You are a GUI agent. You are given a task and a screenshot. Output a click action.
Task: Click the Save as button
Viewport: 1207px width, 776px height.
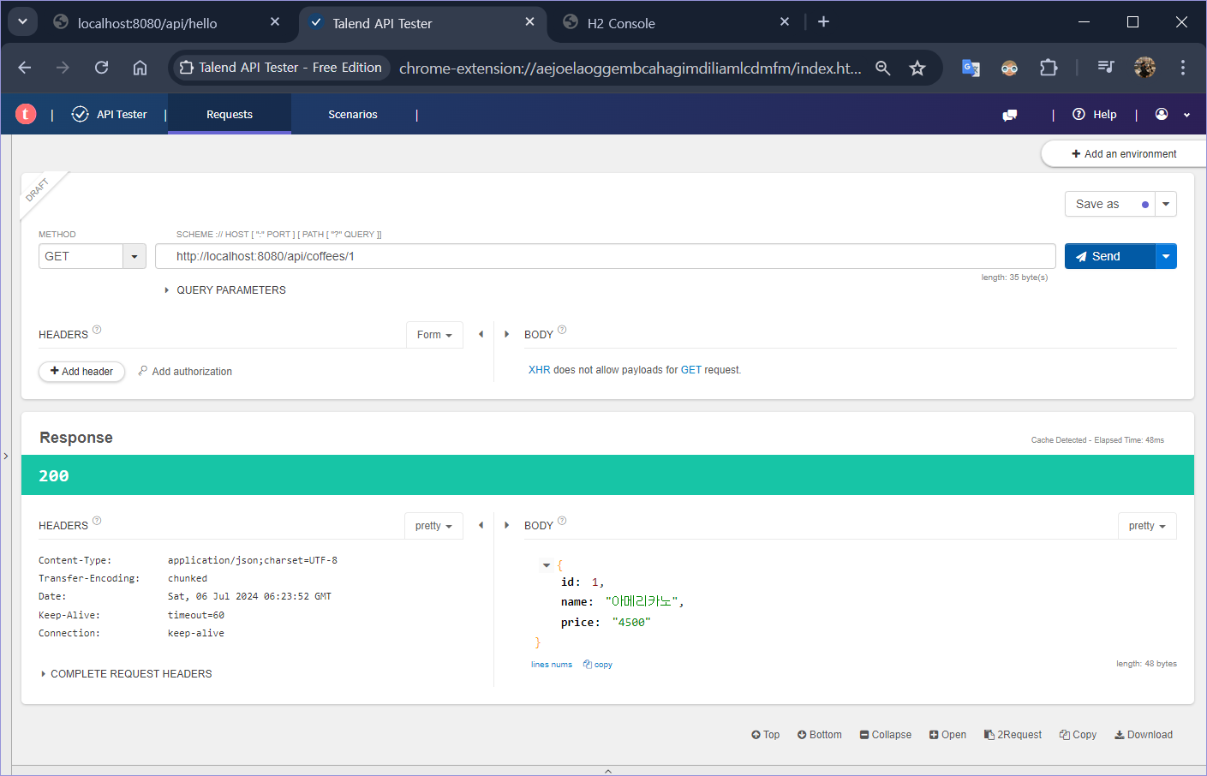(1110, 204)
